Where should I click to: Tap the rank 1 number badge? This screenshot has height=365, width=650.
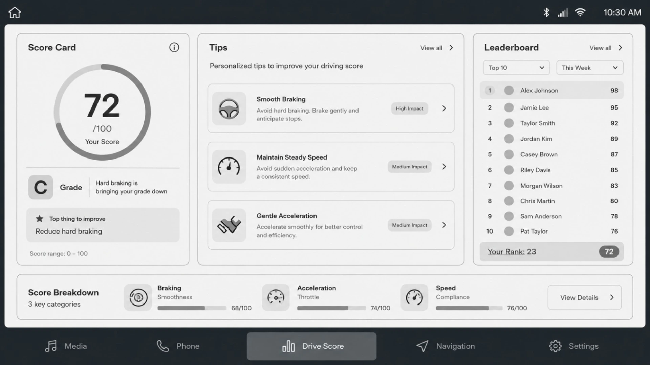point(490,90)
